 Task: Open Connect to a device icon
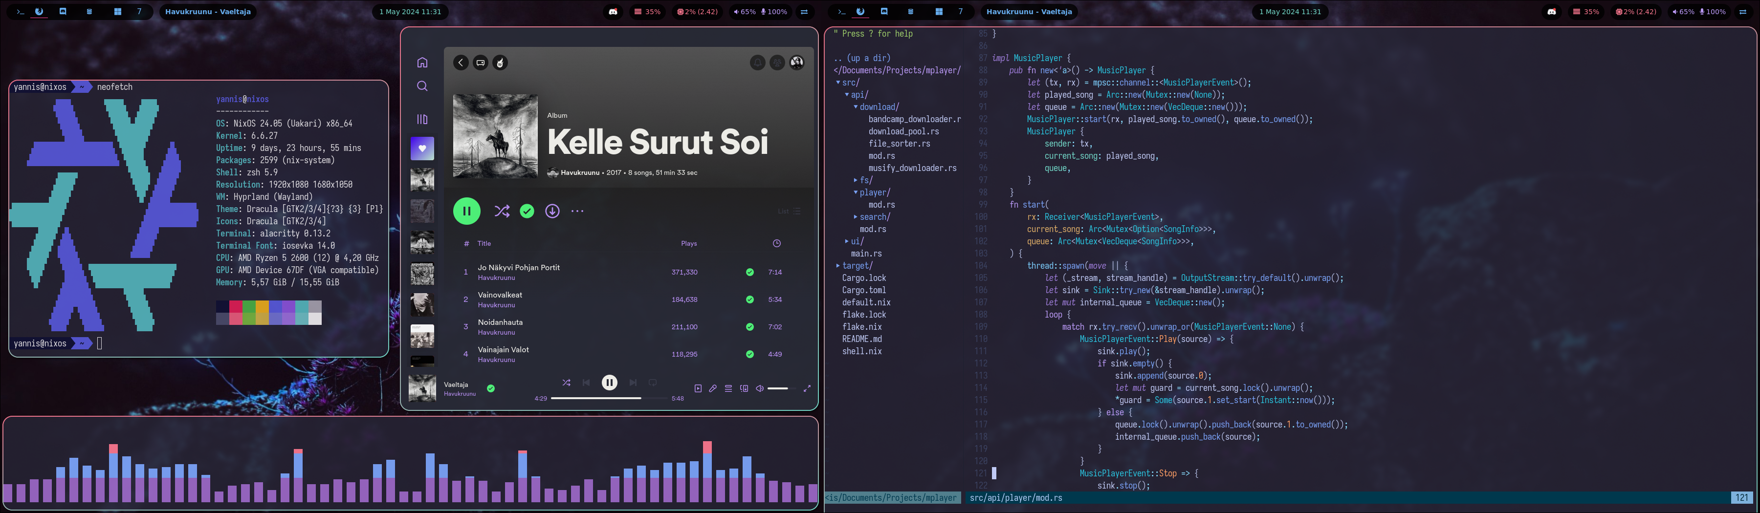coord(744,389)
